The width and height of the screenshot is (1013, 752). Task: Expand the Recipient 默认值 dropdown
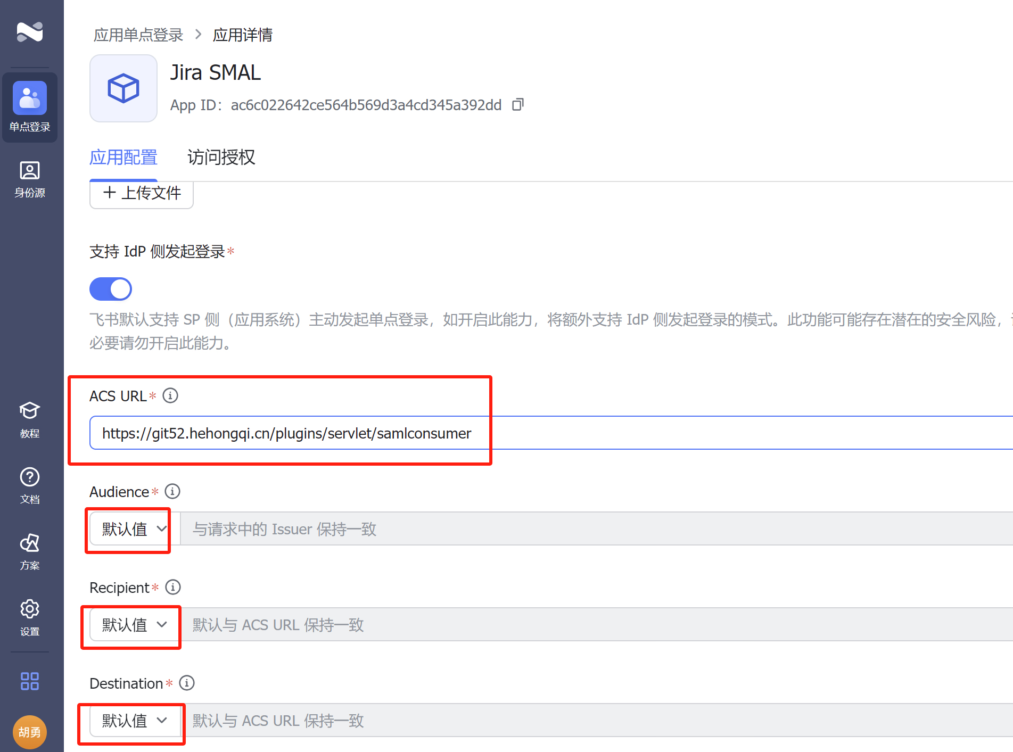pyautogui.click(x=135, y=625)
